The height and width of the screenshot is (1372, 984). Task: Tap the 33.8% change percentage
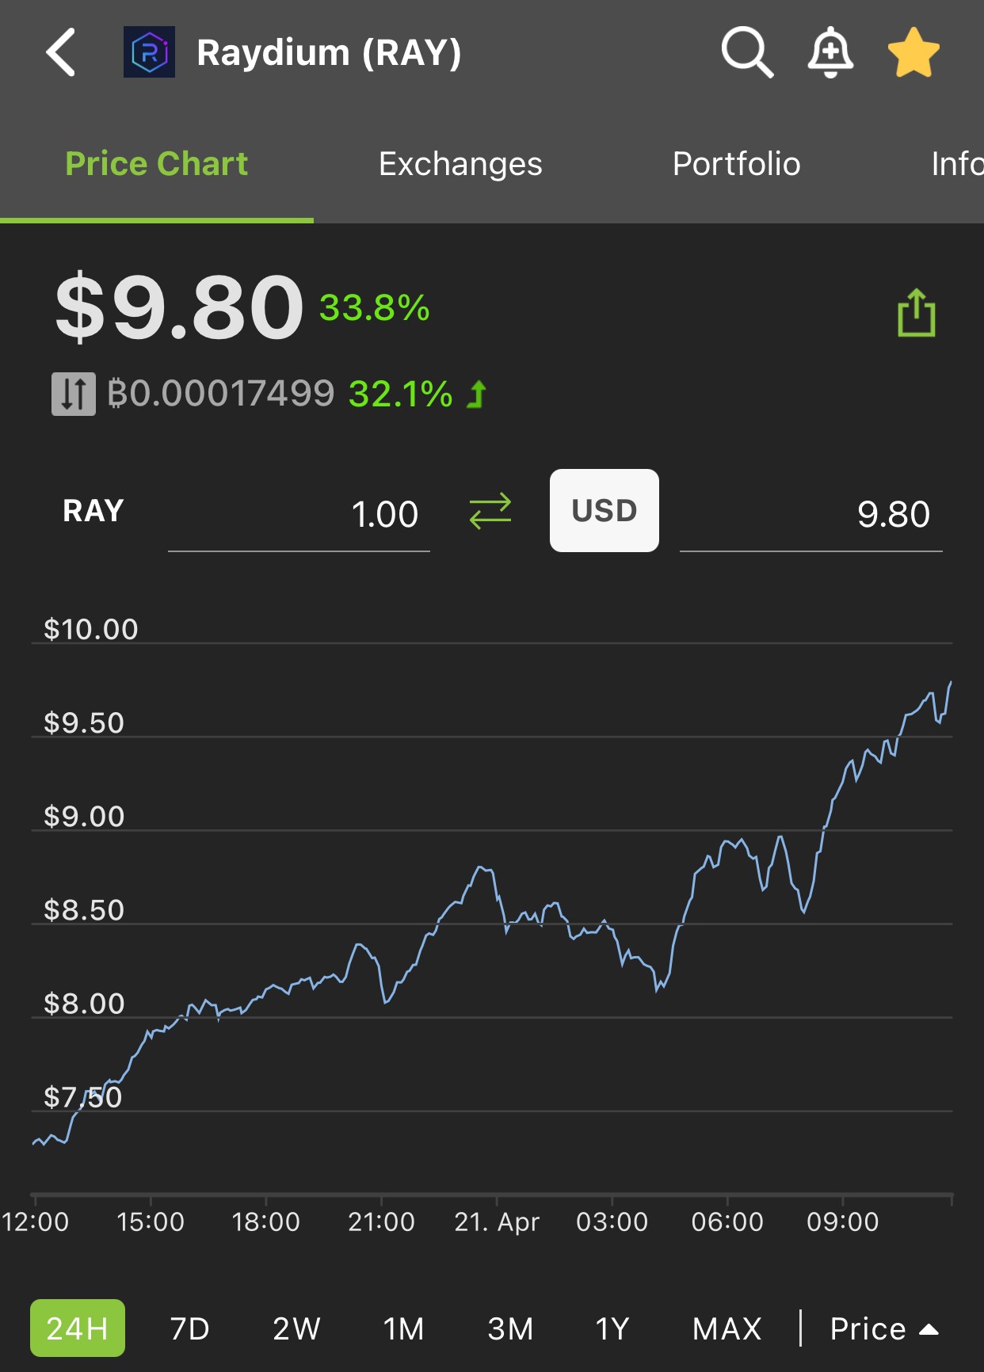pos(375,308)
